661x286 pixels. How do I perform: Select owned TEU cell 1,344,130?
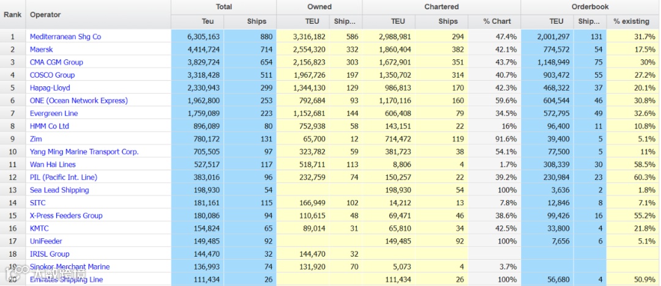[x=303, y=88]
